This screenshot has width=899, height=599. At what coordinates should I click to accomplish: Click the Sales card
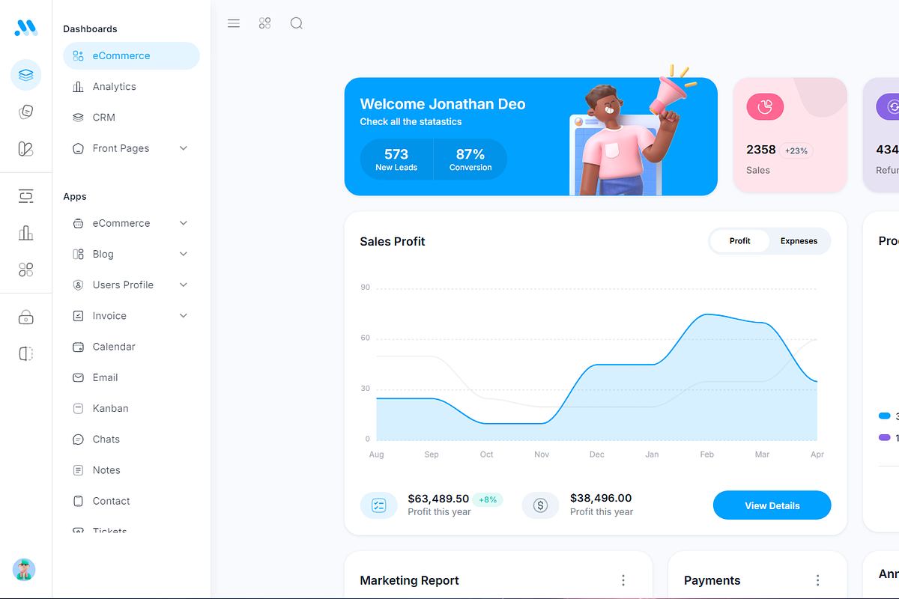click(790, 136)
